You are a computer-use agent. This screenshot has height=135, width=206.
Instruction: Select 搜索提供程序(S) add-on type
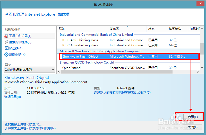coord(20,42)
